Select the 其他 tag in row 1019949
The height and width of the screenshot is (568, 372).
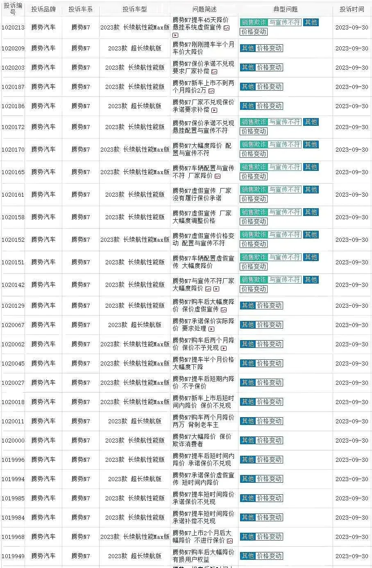(248, 556)
